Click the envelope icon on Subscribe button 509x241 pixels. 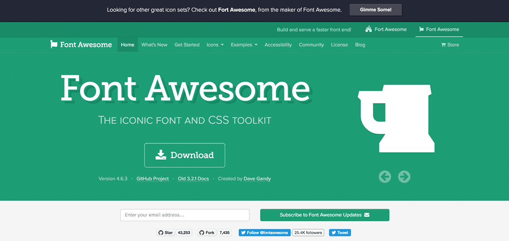(x=367, y=215)
